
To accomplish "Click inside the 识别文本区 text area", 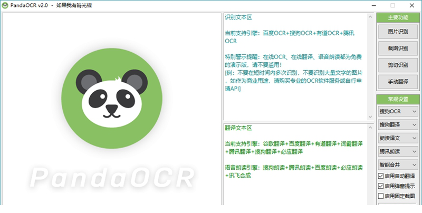I will 295,67.
